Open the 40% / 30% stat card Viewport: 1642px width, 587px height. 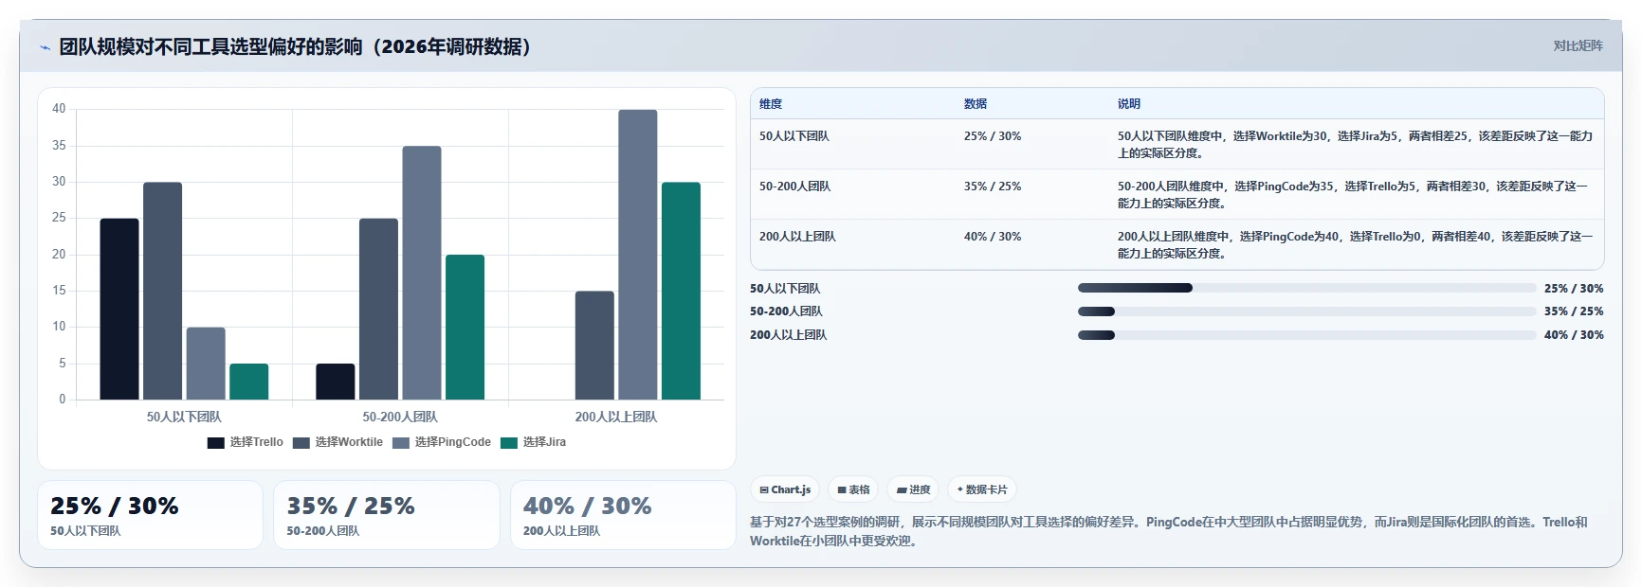tap(623, 515)
